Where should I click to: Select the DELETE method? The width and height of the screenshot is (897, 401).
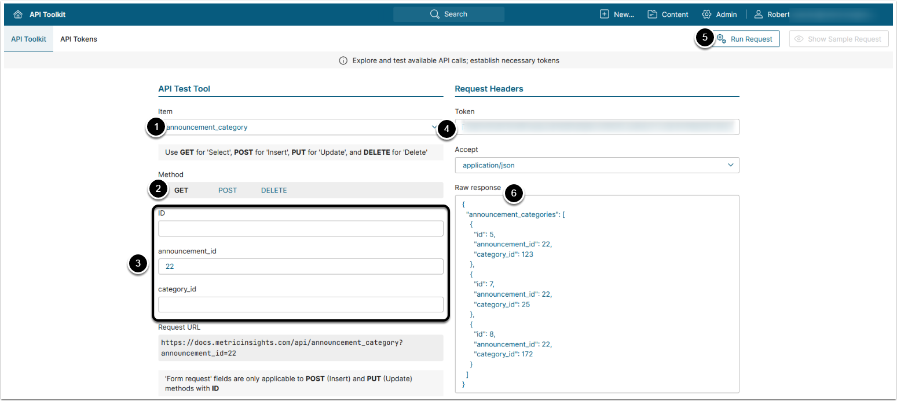click(x=274, y=190)
